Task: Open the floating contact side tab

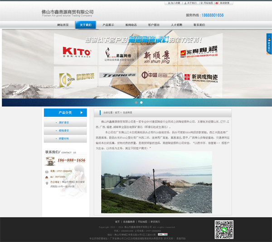Action: (x=269, y=44)
